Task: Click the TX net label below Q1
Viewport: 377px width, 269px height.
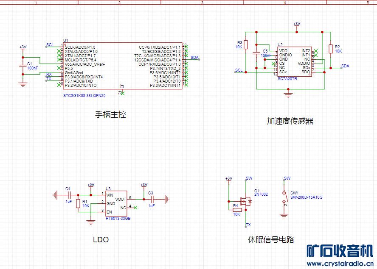Action: click(248, 225)
